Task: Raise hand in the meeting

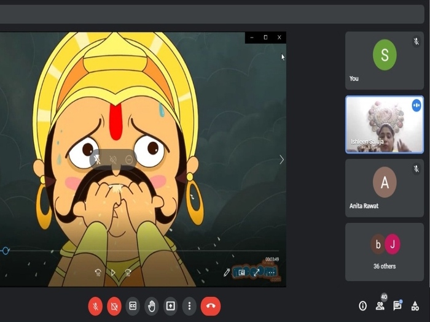Action: (x=152, y=305)
